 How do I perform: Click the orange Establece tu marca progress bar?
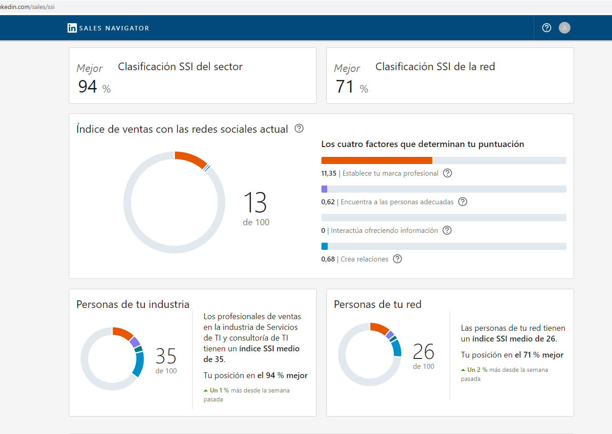coord(443,160)
